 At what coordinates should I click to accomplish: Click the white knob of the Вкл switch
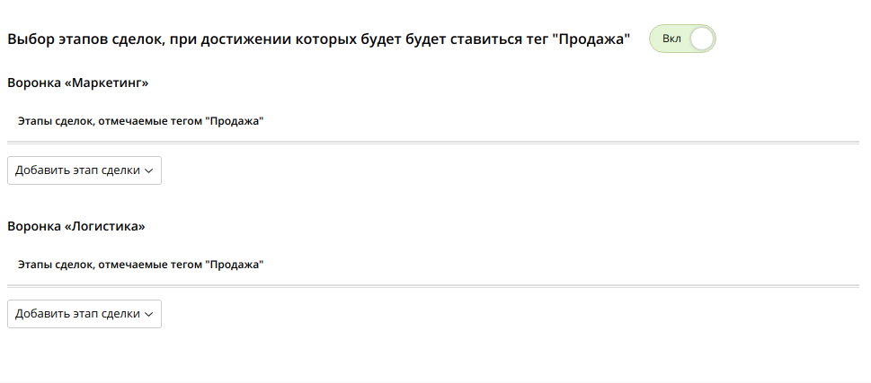701,39
